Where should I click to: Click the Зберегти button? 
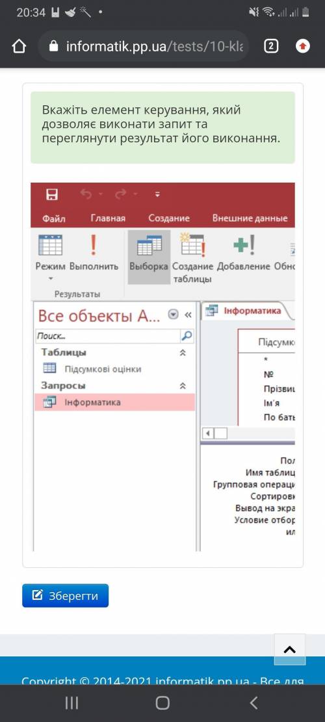[x=66, y=596]
